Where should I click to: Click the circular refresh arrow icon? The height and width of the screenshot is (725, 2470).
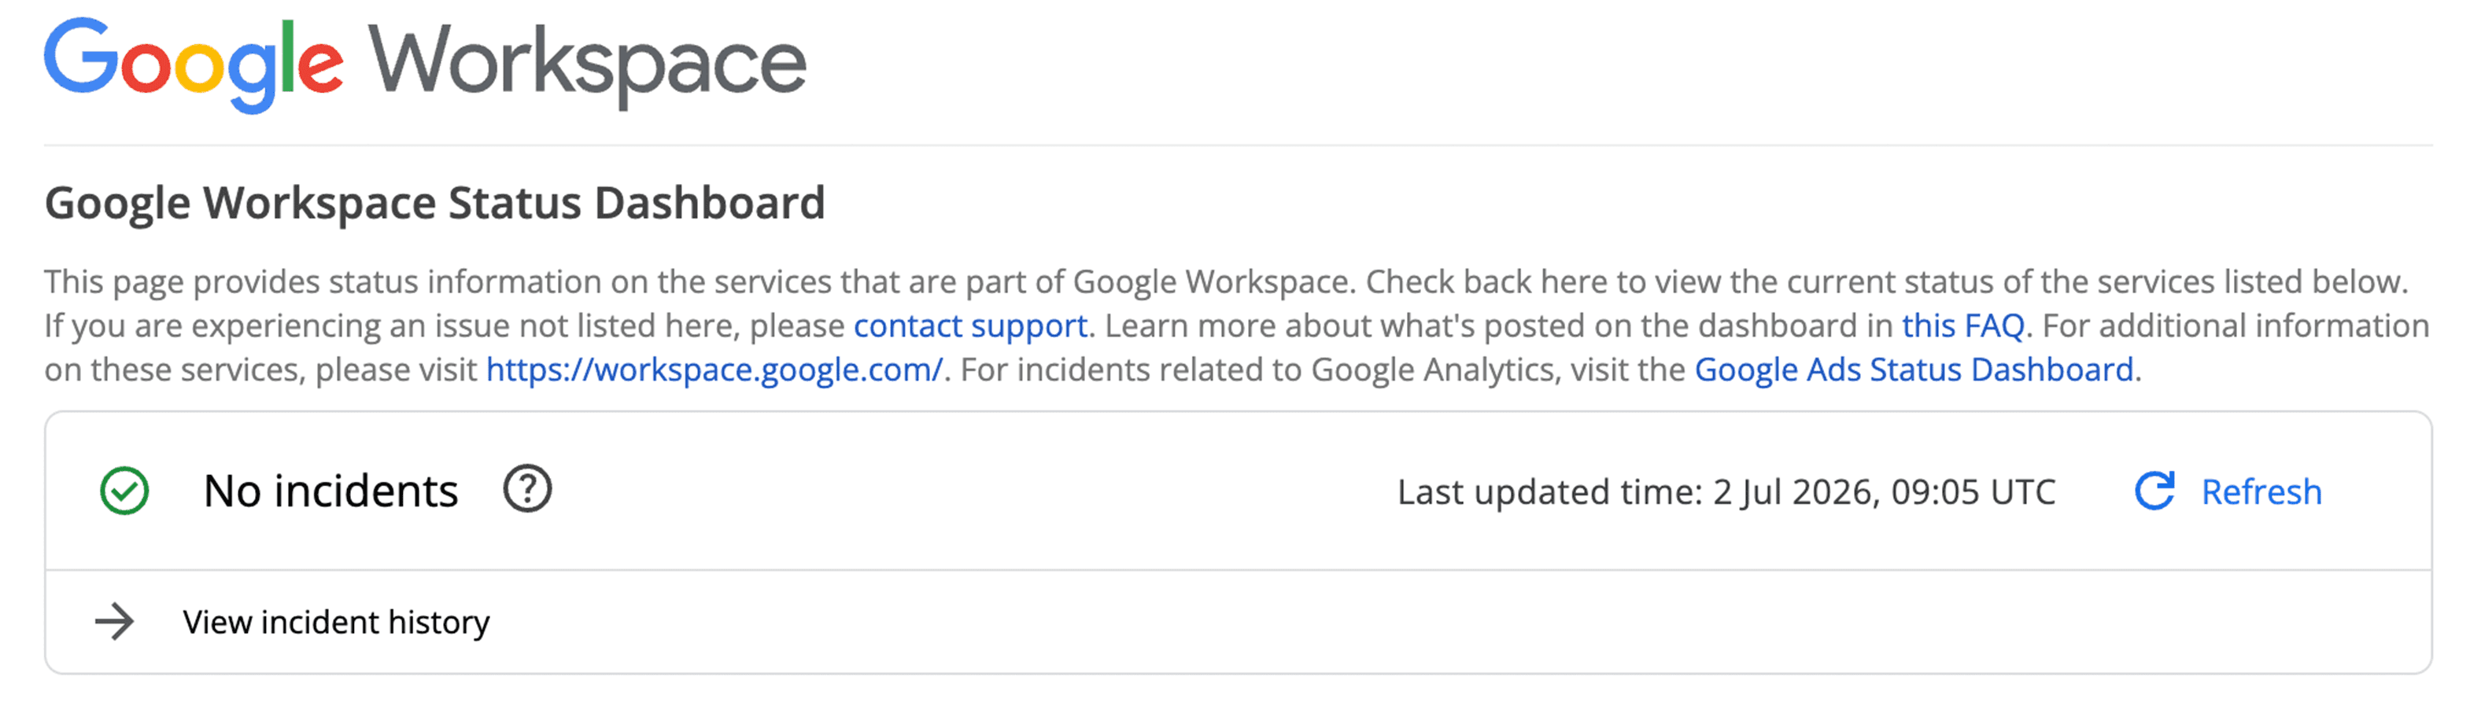click(2154, 491)
